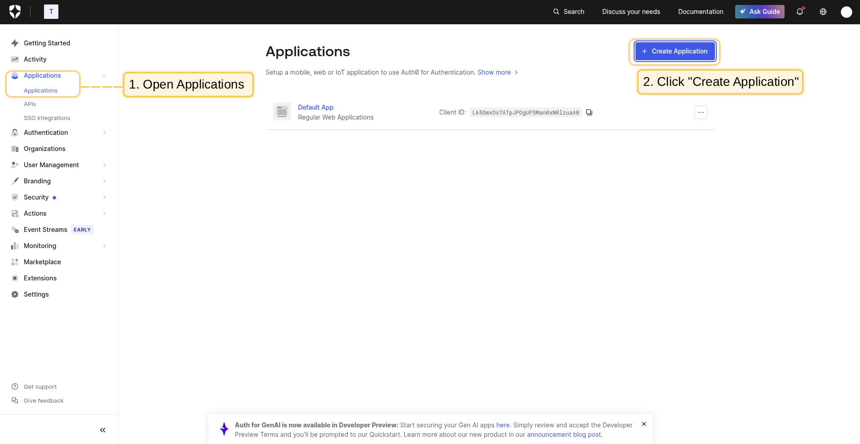Open the Default App link
The width and height of the screenshot is (860, 444).
[315, 107]
